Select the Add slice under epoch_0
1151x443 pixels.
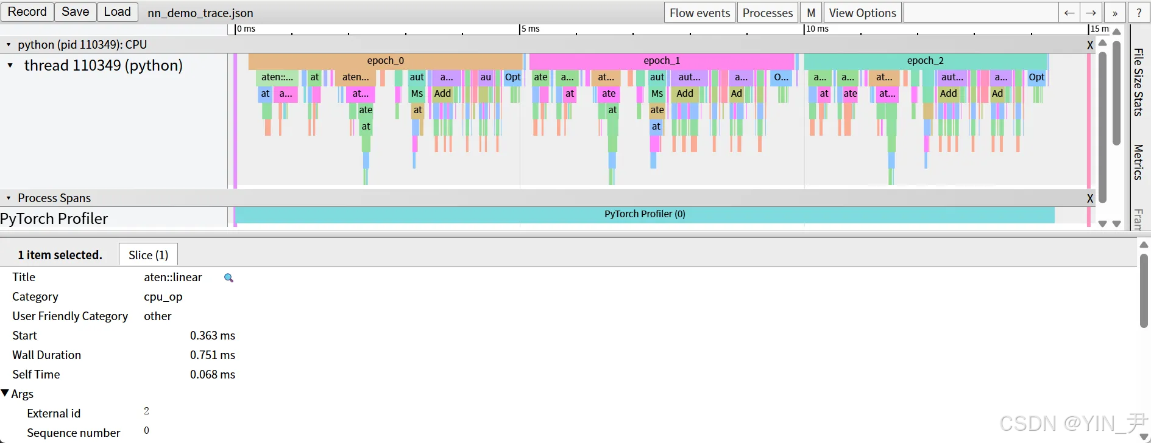point(442,94)
